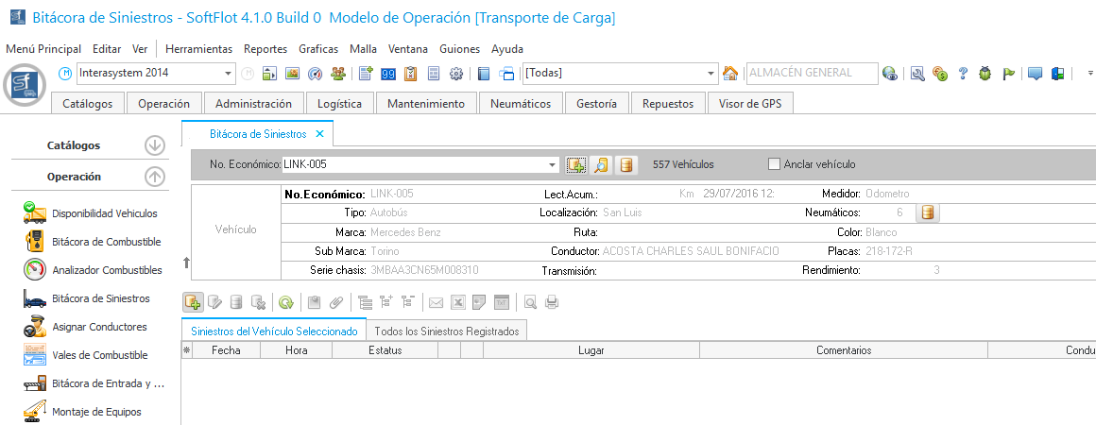Select the Mantenimiento module tab
This screenshot has height=425, width=1096.
[426, 104]
